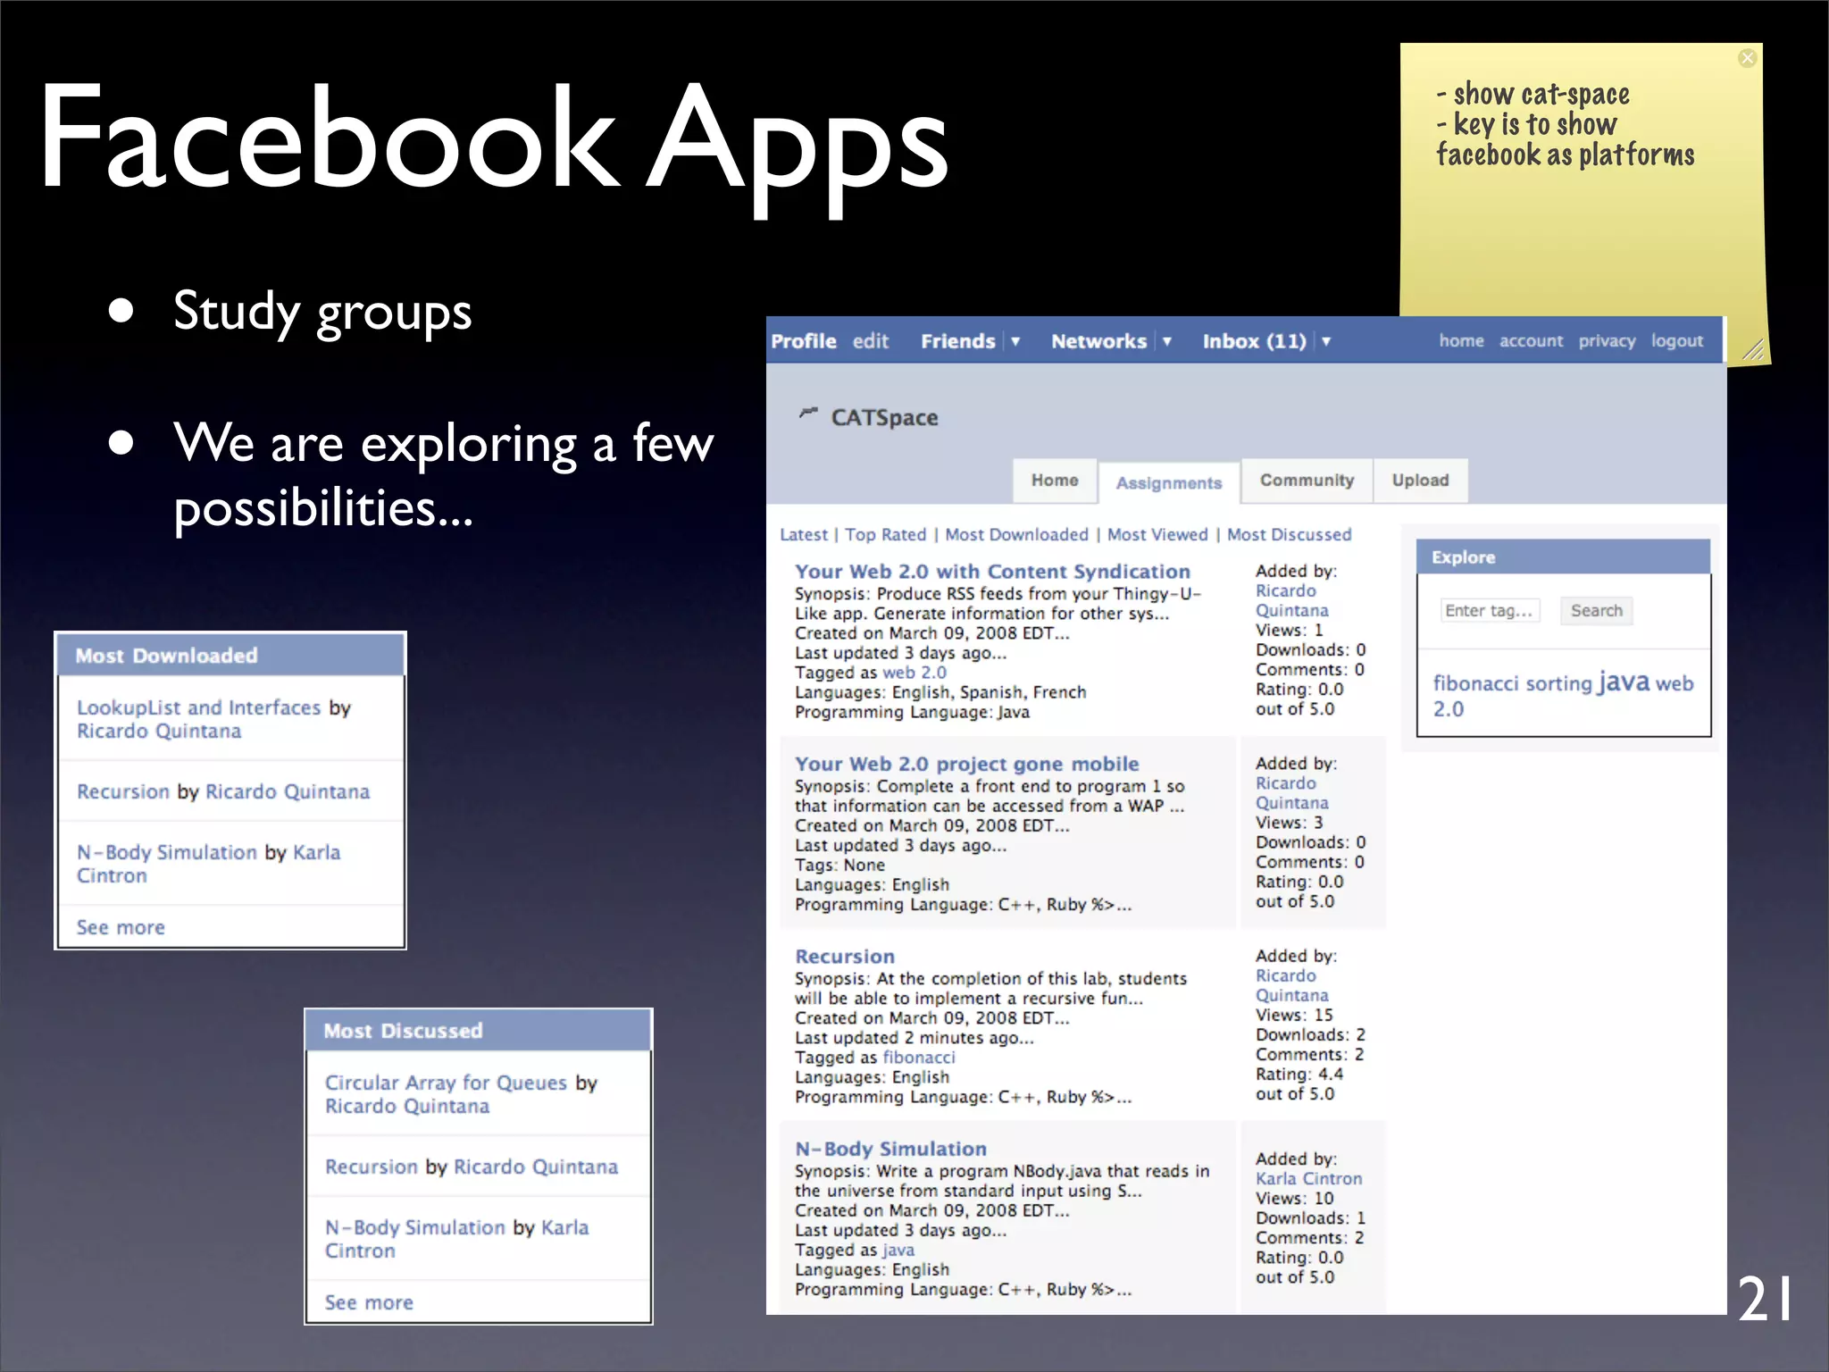The height and width of the screenshot is (1372, 1829).
Task: Open Recursion in Most Discussed panel
Action: coord(371,1167)
